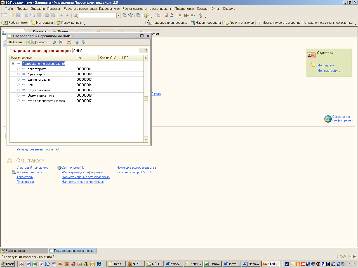Open the Сайт фирмы 1С link

[73, 167]
